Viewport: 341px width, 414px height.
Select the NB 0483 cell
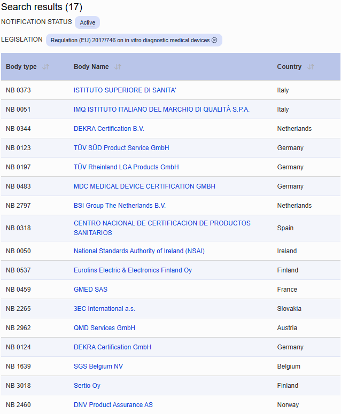(18, 186)
